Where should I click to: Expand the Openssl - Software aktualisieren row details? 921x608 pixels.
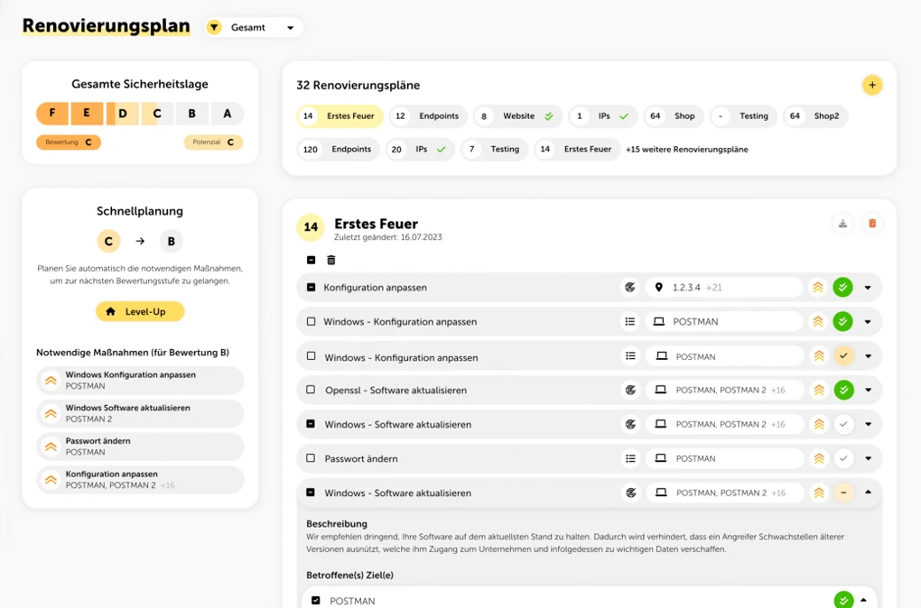point(868,390)
